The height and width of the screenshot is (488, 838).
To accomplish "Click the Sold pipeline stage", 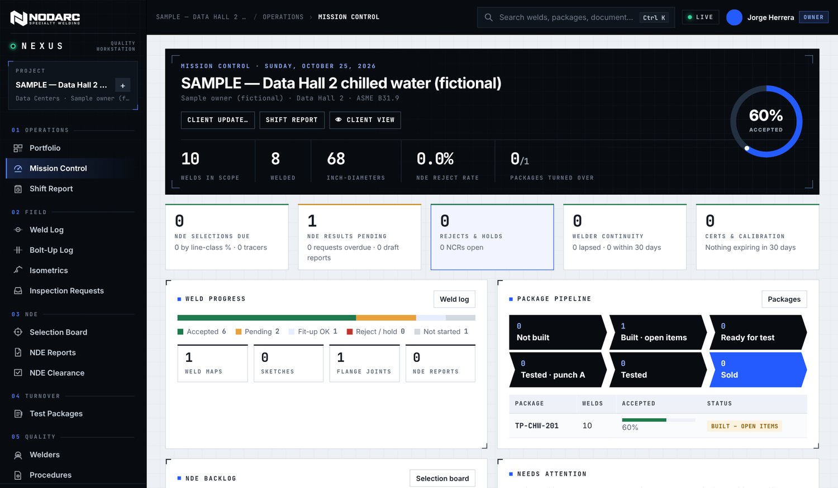I will tap(758, 370).
